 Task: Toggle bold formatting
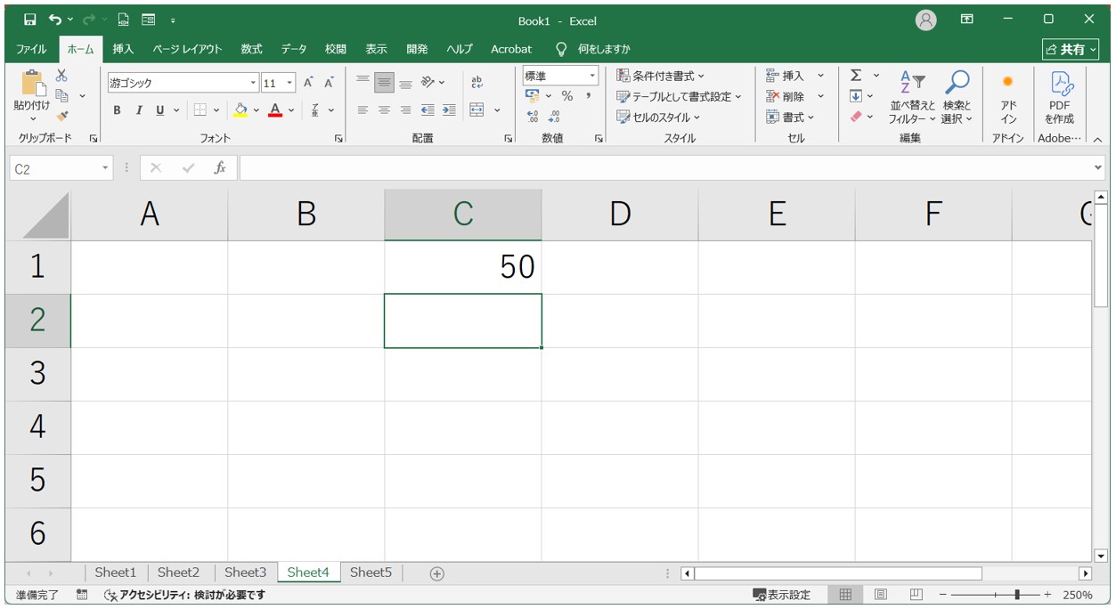117,110
